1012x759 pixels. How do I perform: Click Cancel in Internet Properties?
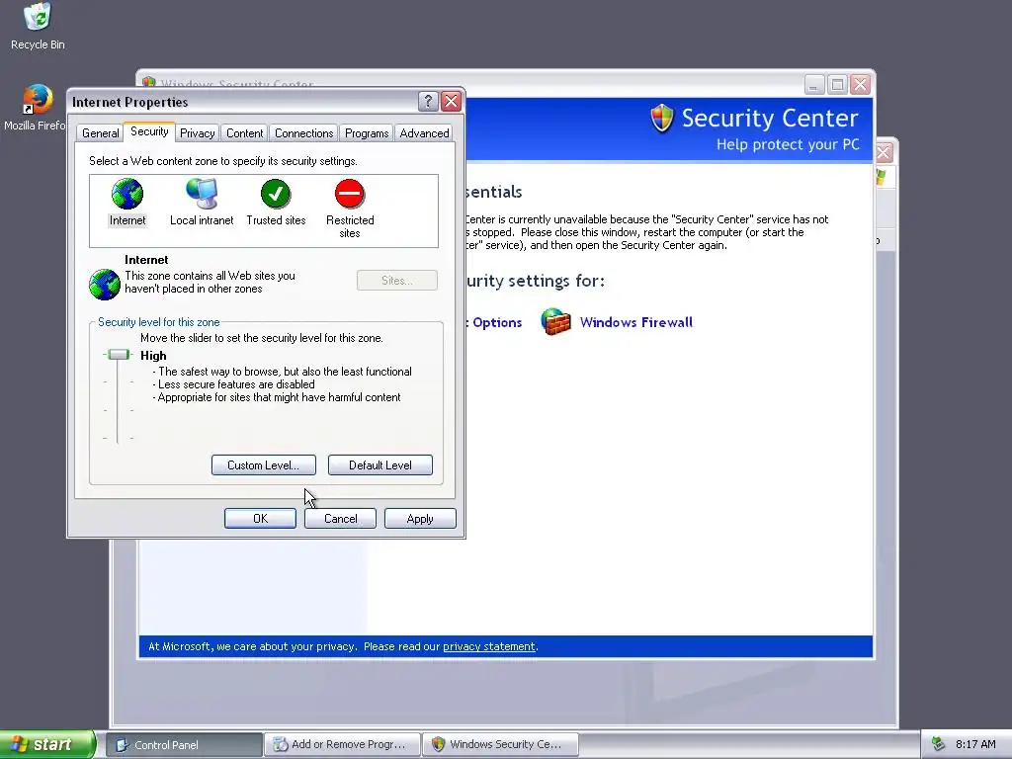(x=340, y=518)
